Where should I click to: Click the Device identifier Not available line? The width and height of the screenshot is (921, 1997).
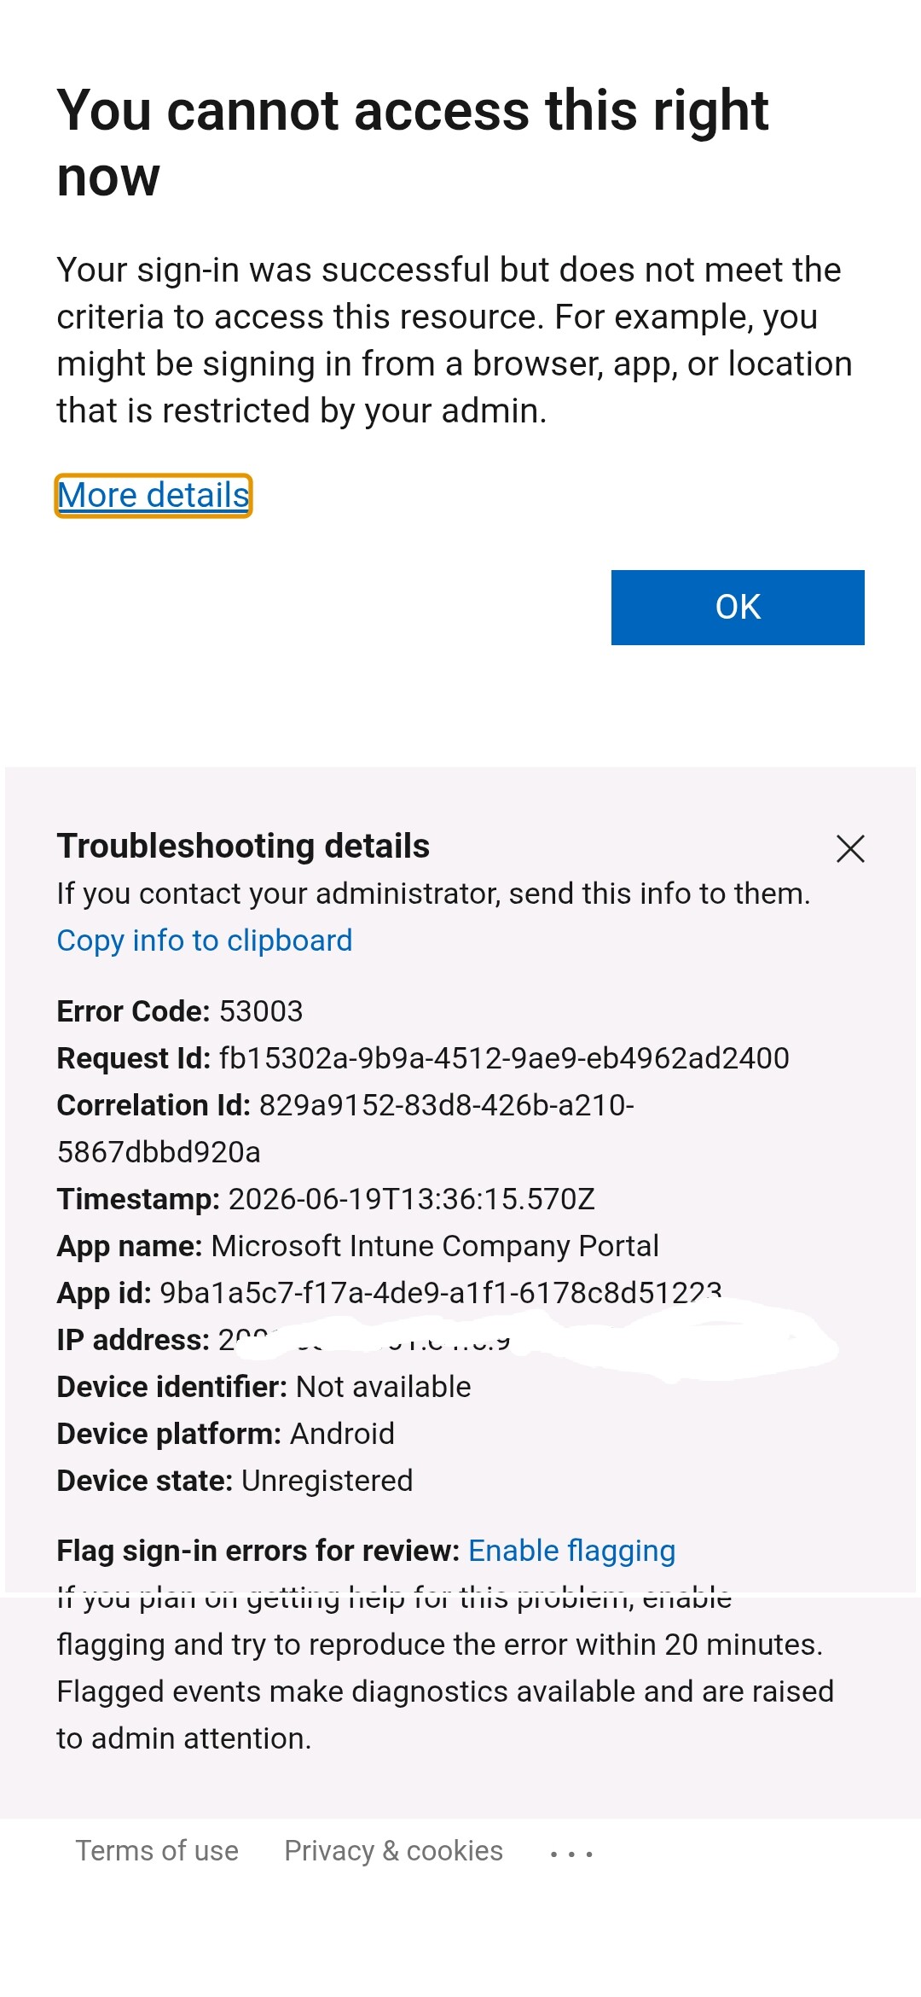[264, 1387]
